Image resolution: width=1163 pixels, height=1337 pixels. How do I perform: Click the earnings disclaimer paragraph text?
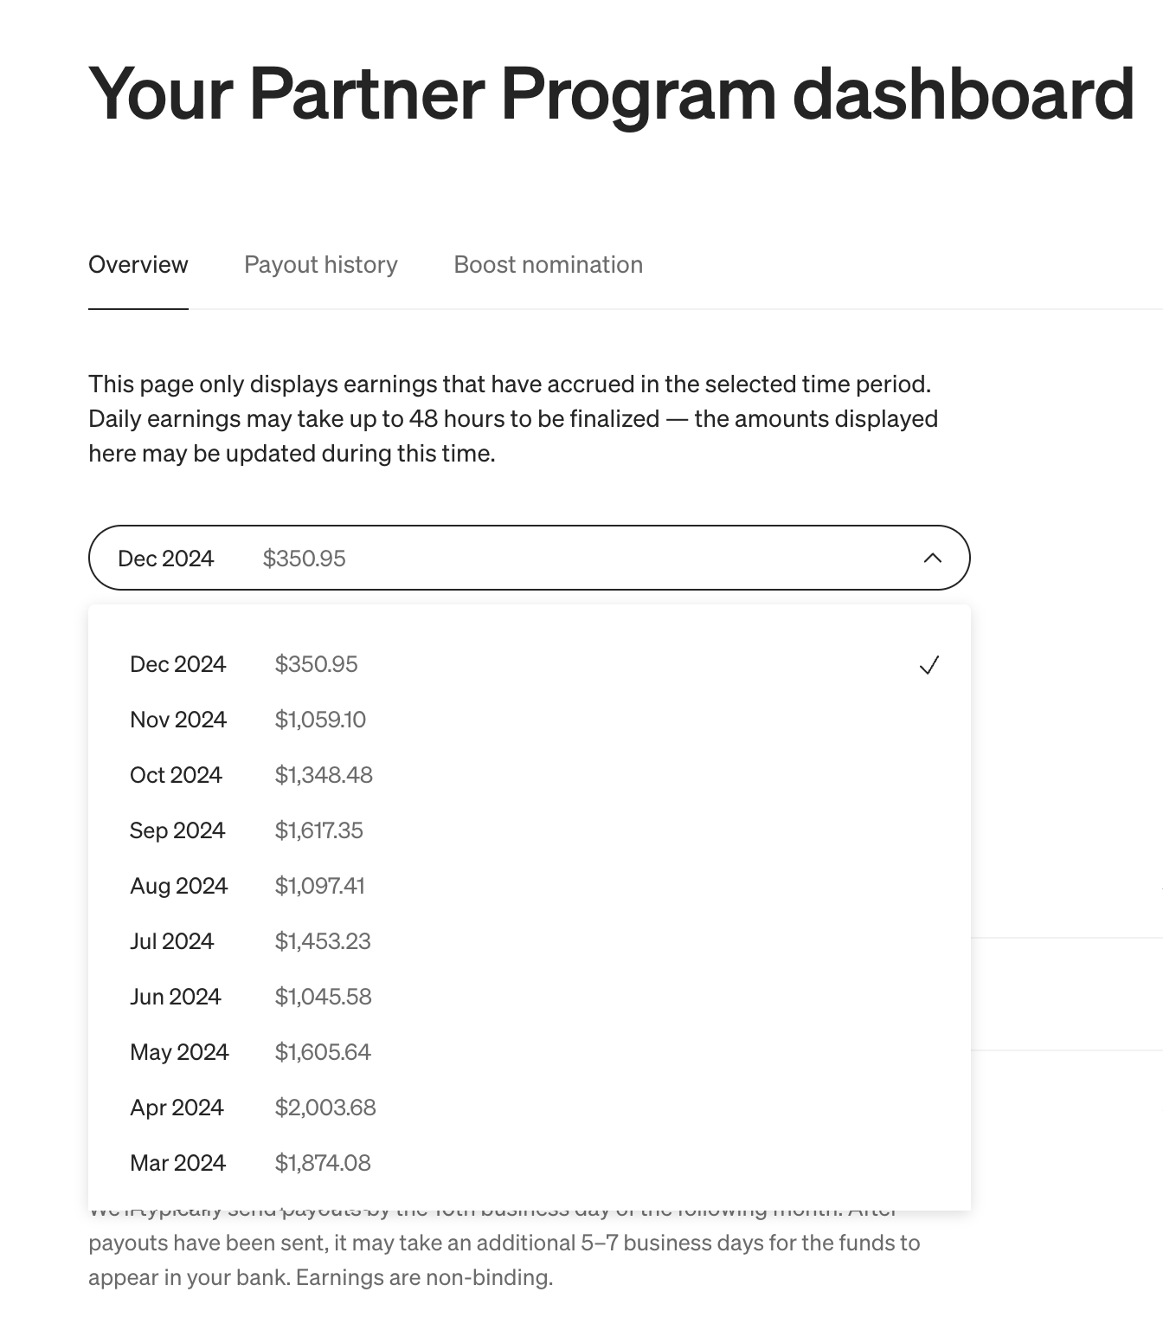click(x=512, y=417)
